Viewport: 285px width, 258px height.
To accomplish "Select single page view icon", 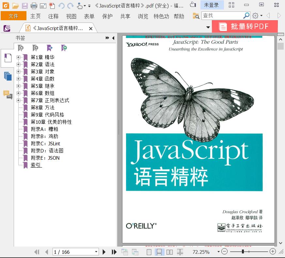I will 149,252.
